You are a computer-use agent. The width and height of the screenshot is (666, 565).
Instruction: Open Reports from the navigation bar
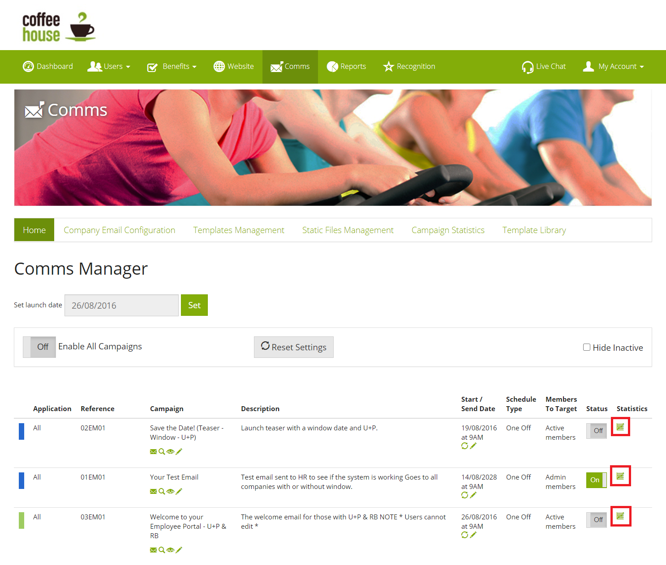(346, 67)
